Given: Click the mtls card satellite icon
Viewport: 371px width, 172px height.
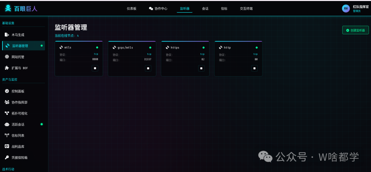Looking at the screenshot, I should [61, 47].
